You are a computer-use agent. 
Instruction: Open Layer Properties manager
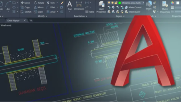point(101,7)
